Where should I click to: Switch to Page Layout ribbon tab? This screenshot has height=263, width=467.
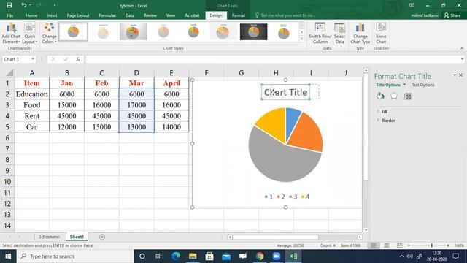coord(78,15)
